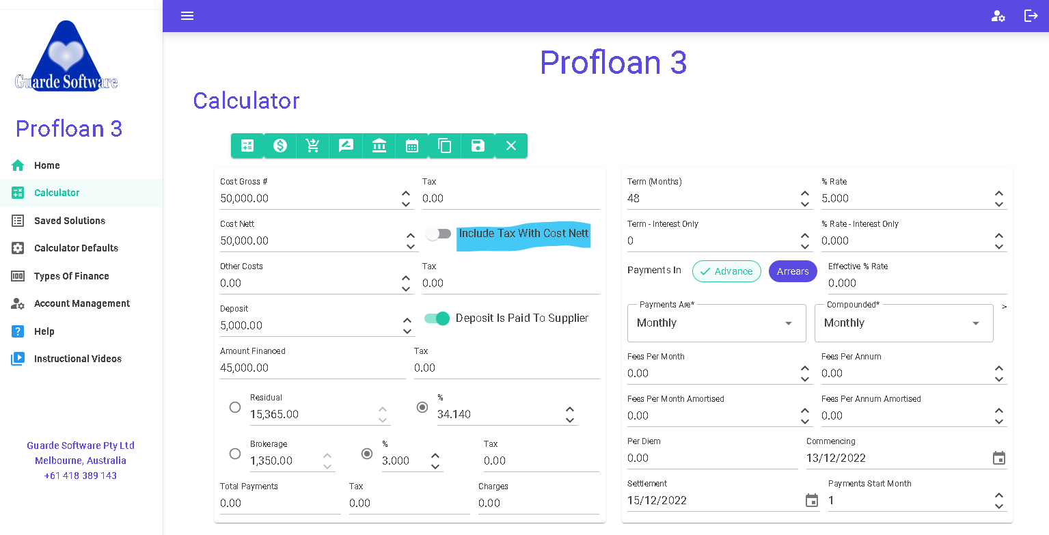Open the Settlement date picker calendar icon
The height and width of the screenshot is (535, 1049).
click(x=812, y=500)
